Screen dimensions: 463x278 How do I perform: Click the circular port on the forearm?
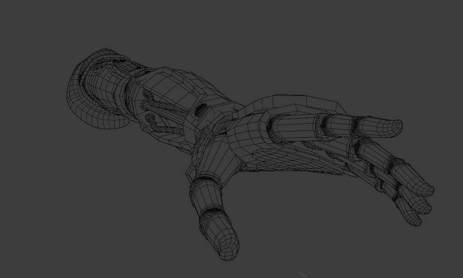[x=200, y=109]
